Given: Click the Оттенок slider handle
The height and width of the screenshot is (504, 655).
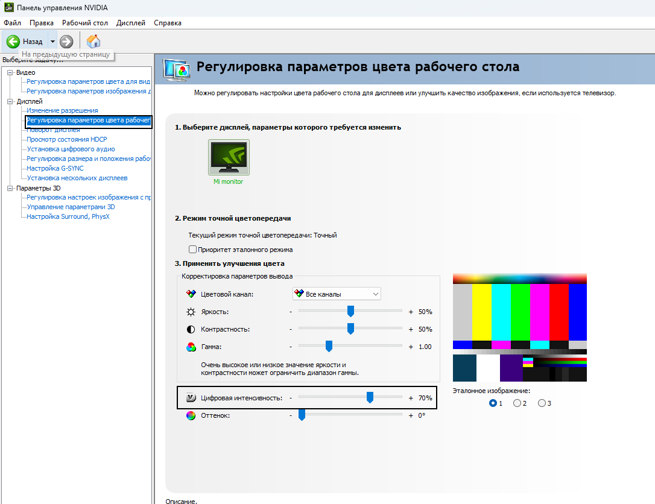Looking at the screenshot, I should 302,415.
